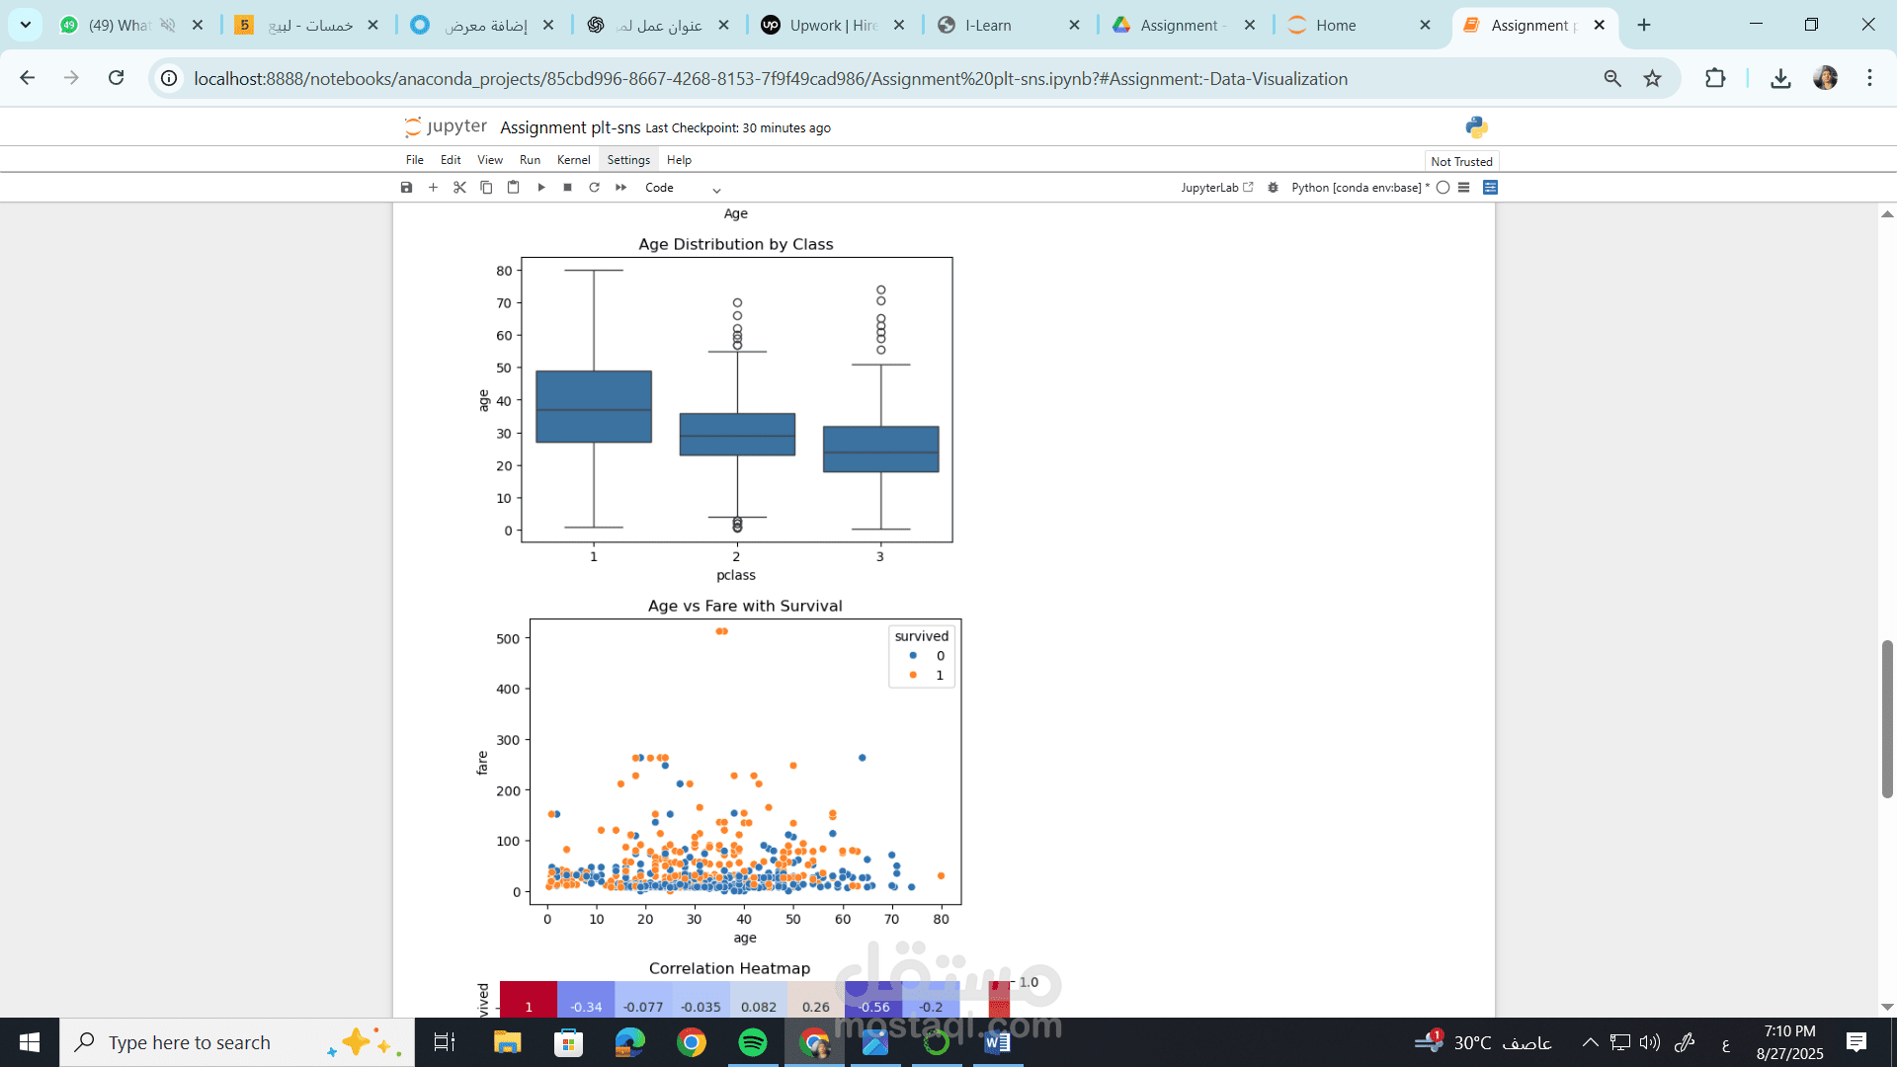Toggle the notebook tools panel icon
The height and width of the screenshot is (1067, 1897).
[x=1491, y=188]
